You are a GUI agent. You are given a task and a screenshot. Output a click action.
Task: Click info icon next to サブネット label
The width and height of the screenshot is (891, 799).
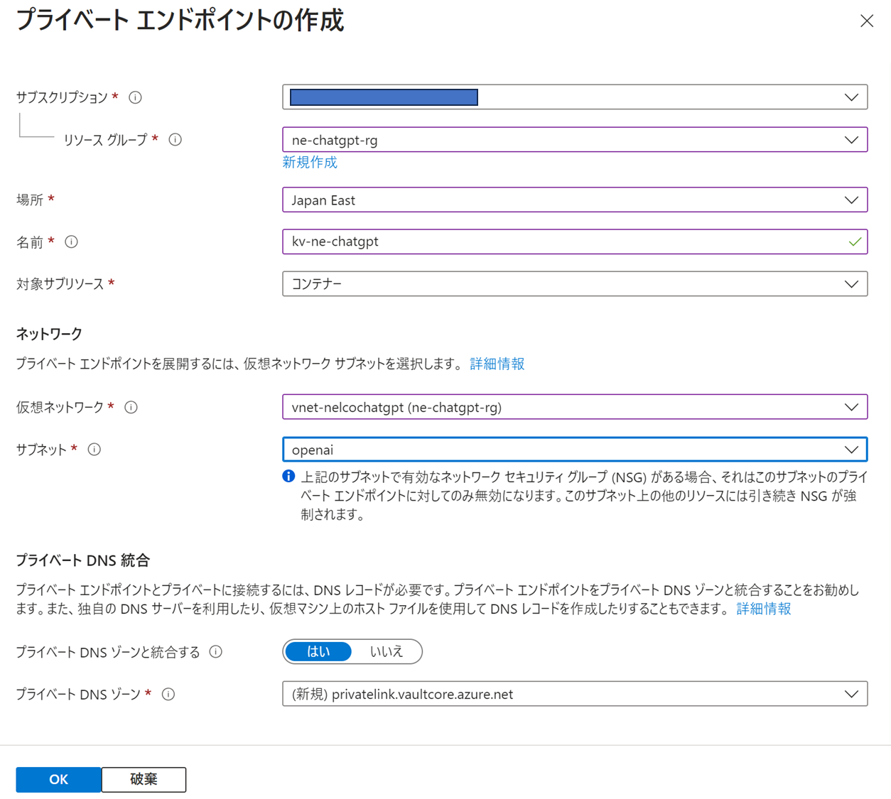(x=94, y=450)
